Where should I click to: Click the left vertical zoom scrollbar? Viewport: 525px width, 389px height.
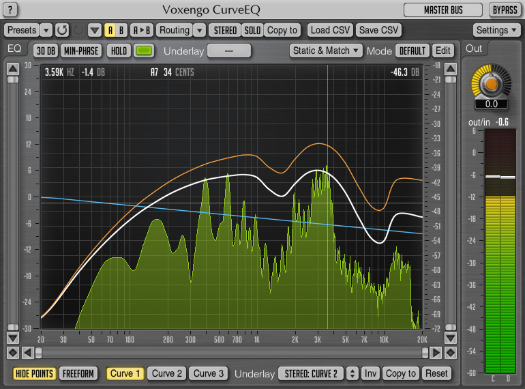(13, 203)
